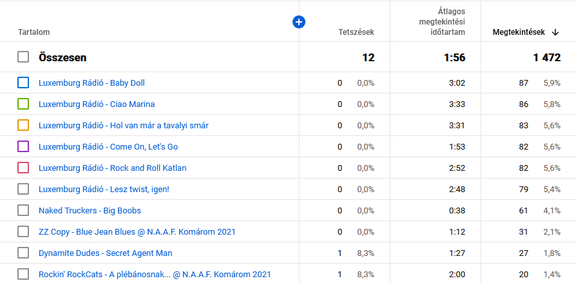Toggle orange Hol van már checkbox

click(23, 125)
